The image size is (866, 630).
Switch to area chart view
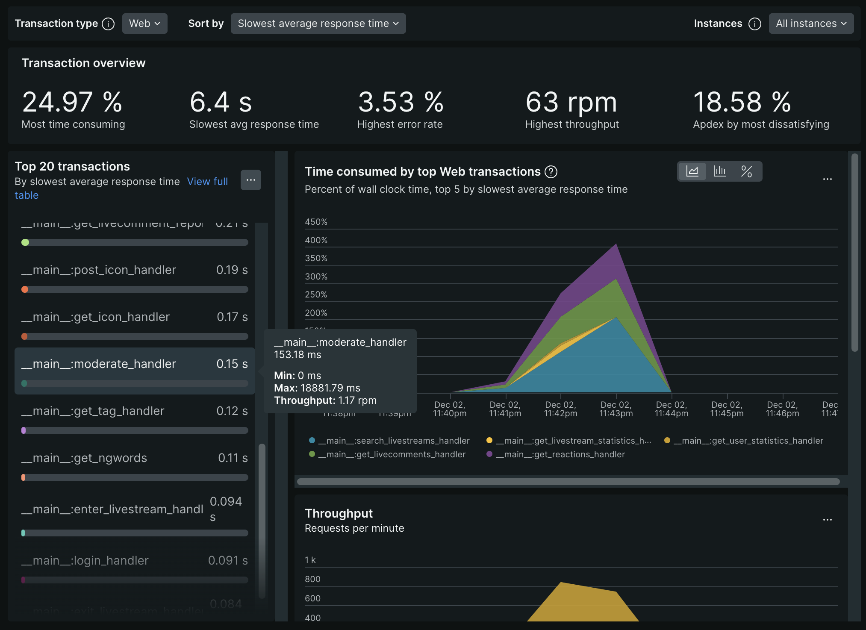click(692, 171)
